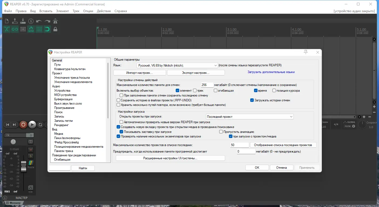379x207 pixels.
Task: Open the Действия menu
Action: pyautogui.click(x=104, y=11)
